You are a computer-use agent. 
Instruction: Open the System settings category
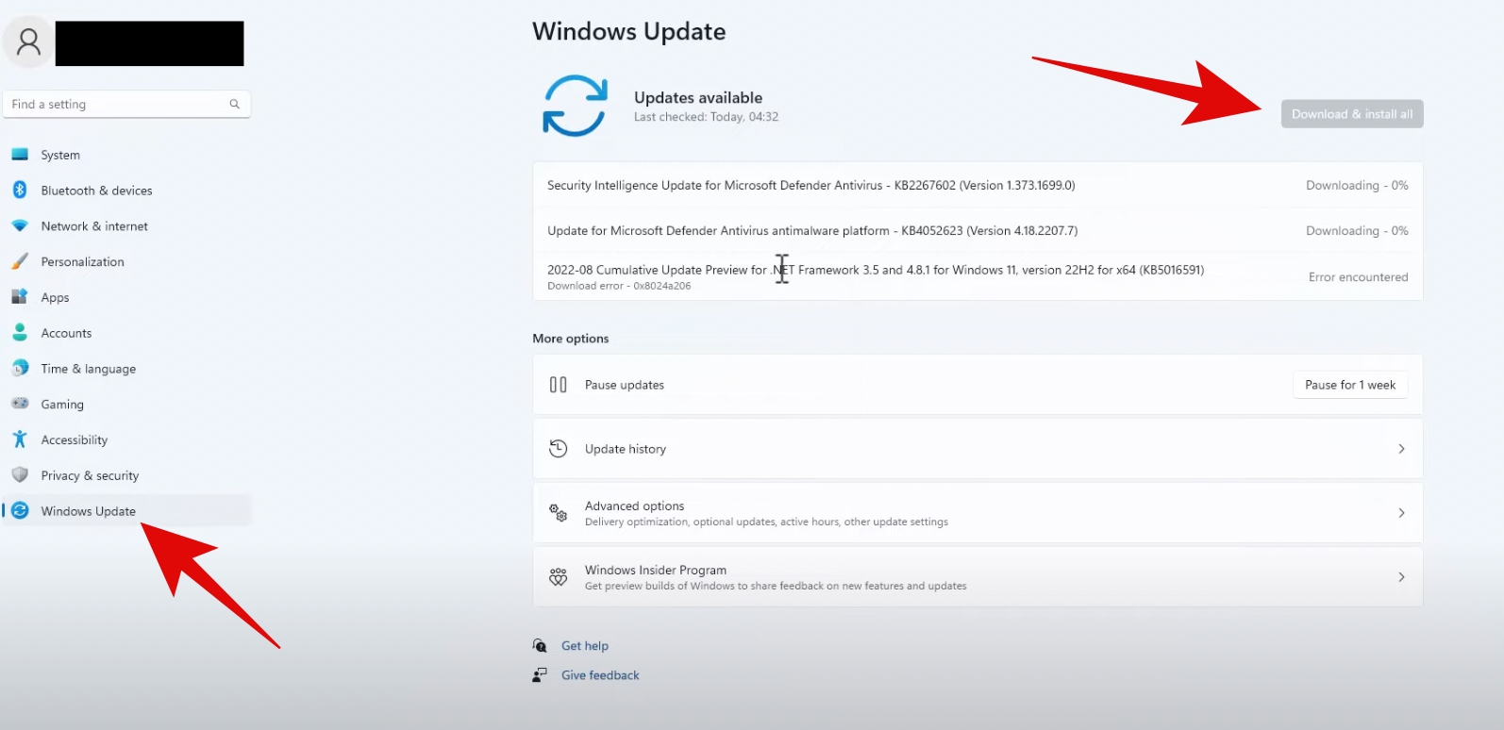pos(126,155)
